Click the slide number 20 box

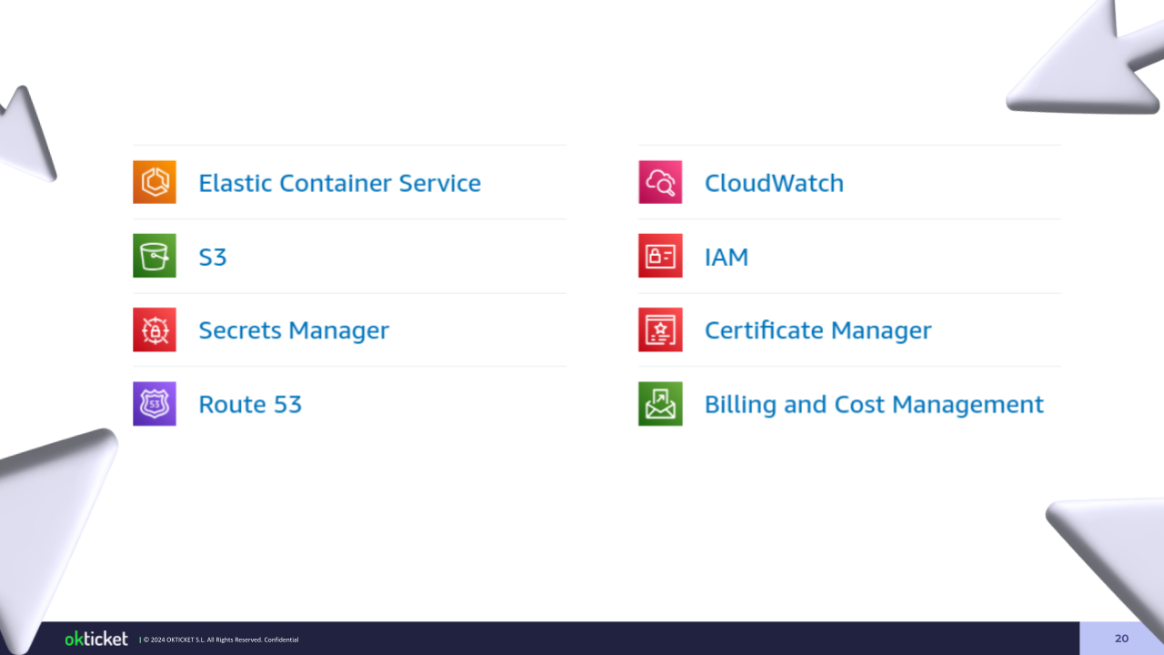click(1121, 639)
